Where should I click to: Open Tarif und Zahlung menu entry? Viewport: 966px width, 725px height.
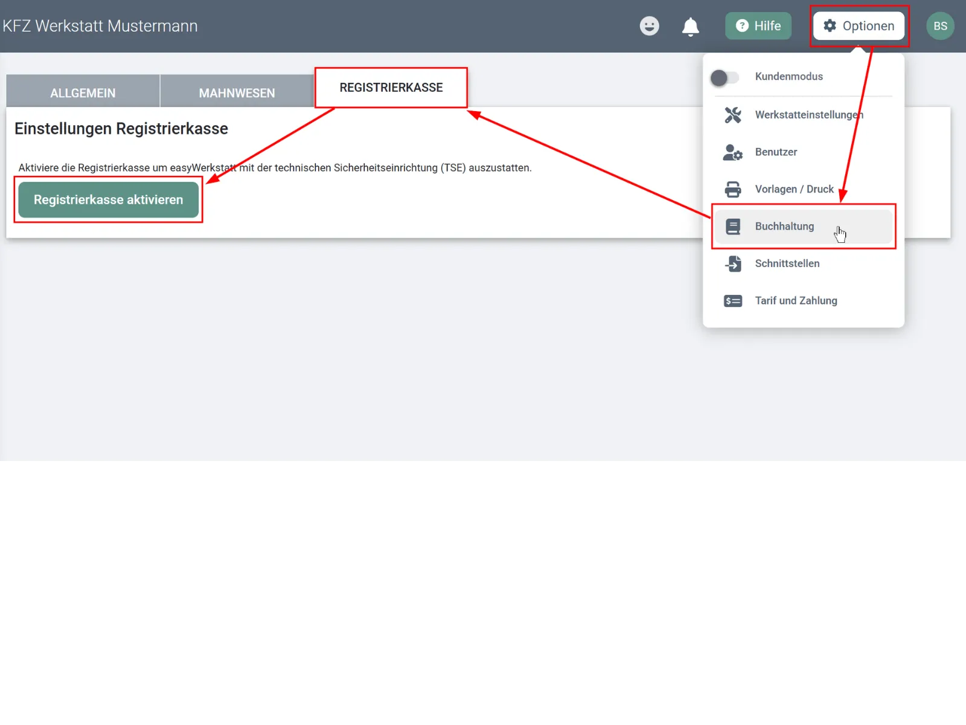(804, 301)
